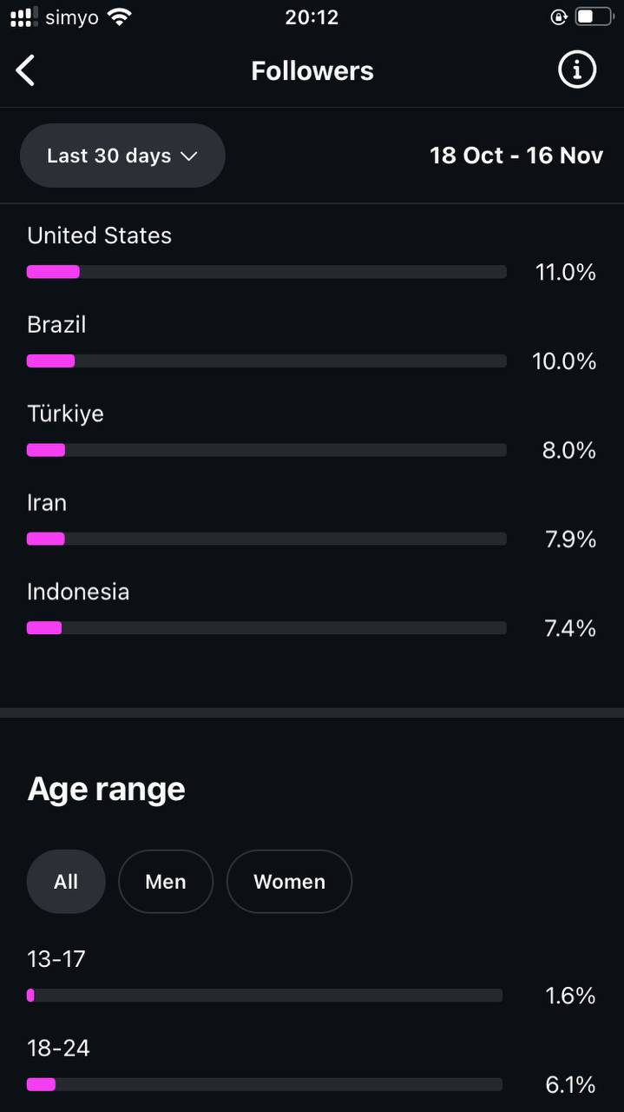The image size is (624, 1112).
Task: Tap the Iran 7.9% value
Action: [x=570, y=539]
